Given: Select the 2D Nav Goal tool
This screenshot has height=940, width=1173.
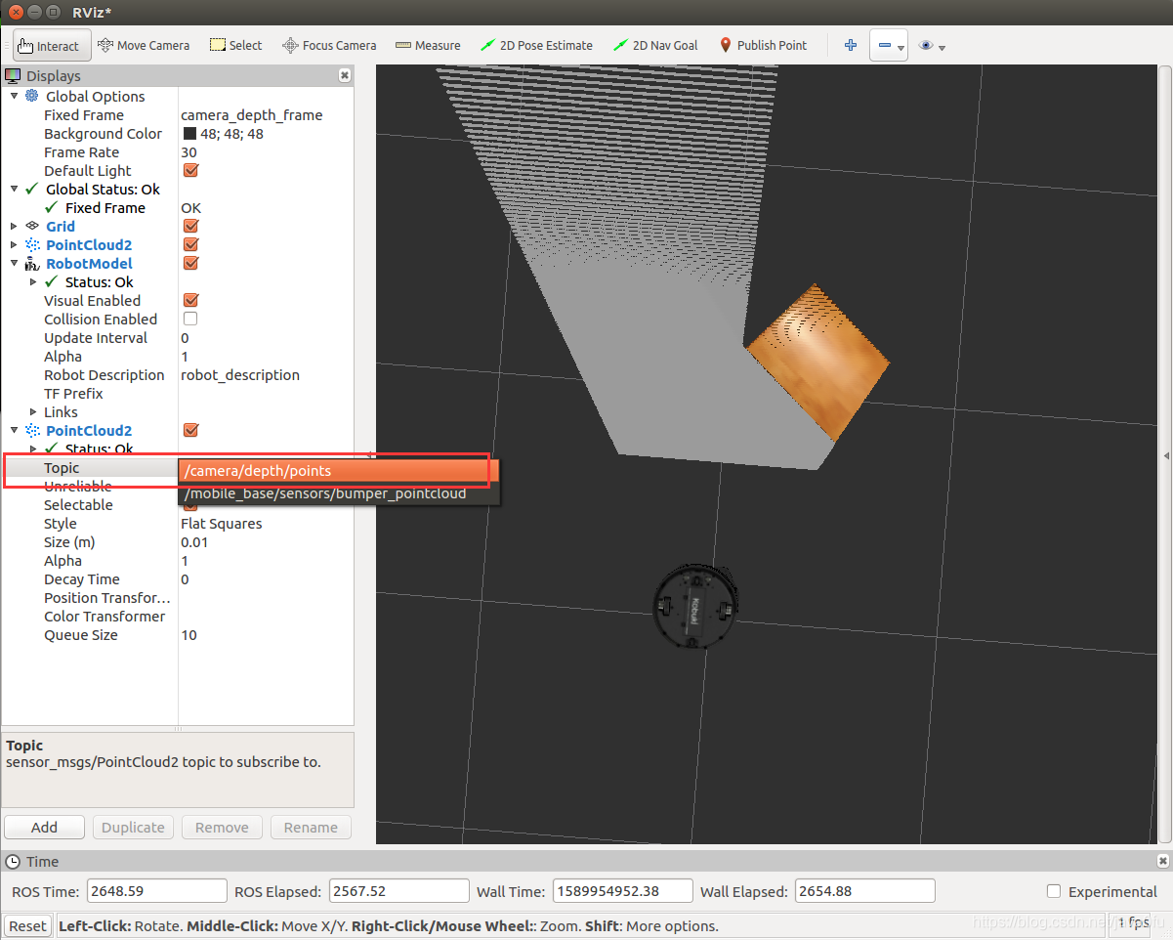Looking at the screenshot, I should 654,45.
